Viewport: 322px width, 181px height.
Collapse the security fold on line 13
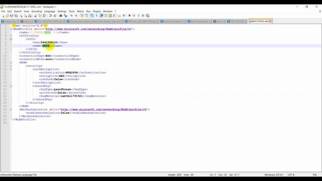pyautogui.click(x=11, y=66)
